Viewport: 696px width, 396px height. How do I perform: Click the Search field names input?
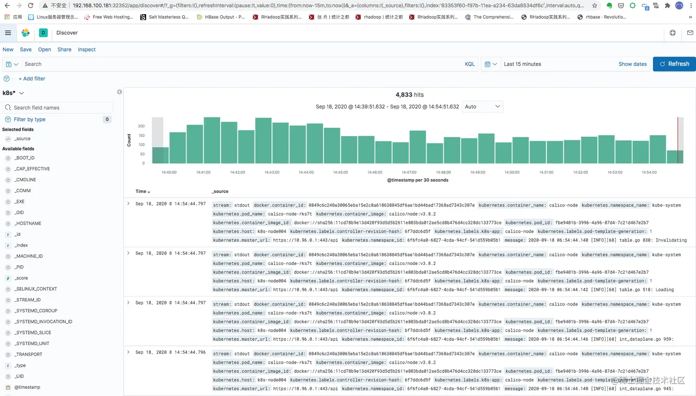point(58,108)
